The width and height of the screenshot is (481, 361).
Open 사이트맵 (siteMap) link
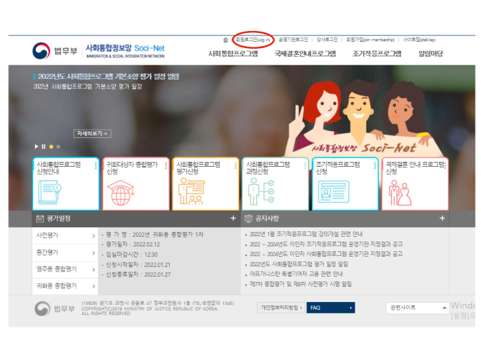tap(419, 40)
